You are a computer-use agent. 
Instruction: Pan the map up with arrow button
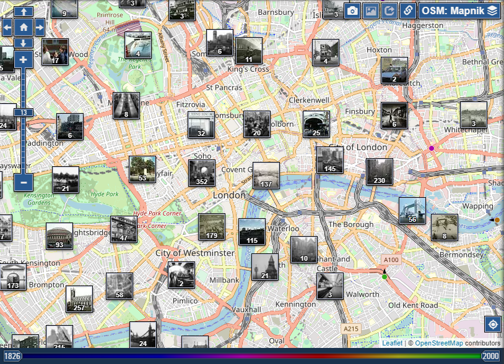[x=24, y=11]
